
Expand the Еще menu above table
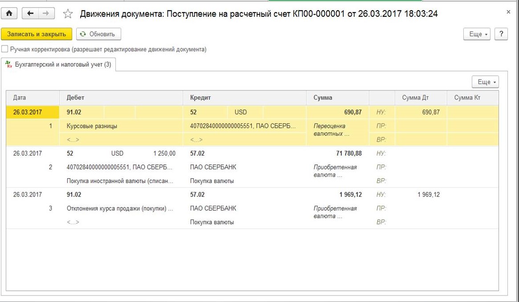[485, 82]
